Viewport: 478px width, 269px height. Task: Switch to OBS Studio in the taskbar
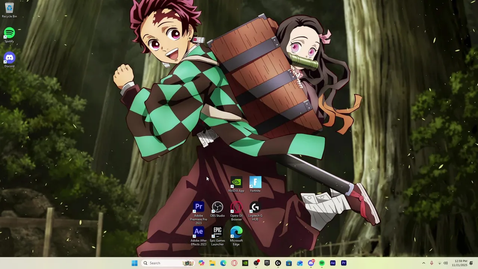(256, 263)
